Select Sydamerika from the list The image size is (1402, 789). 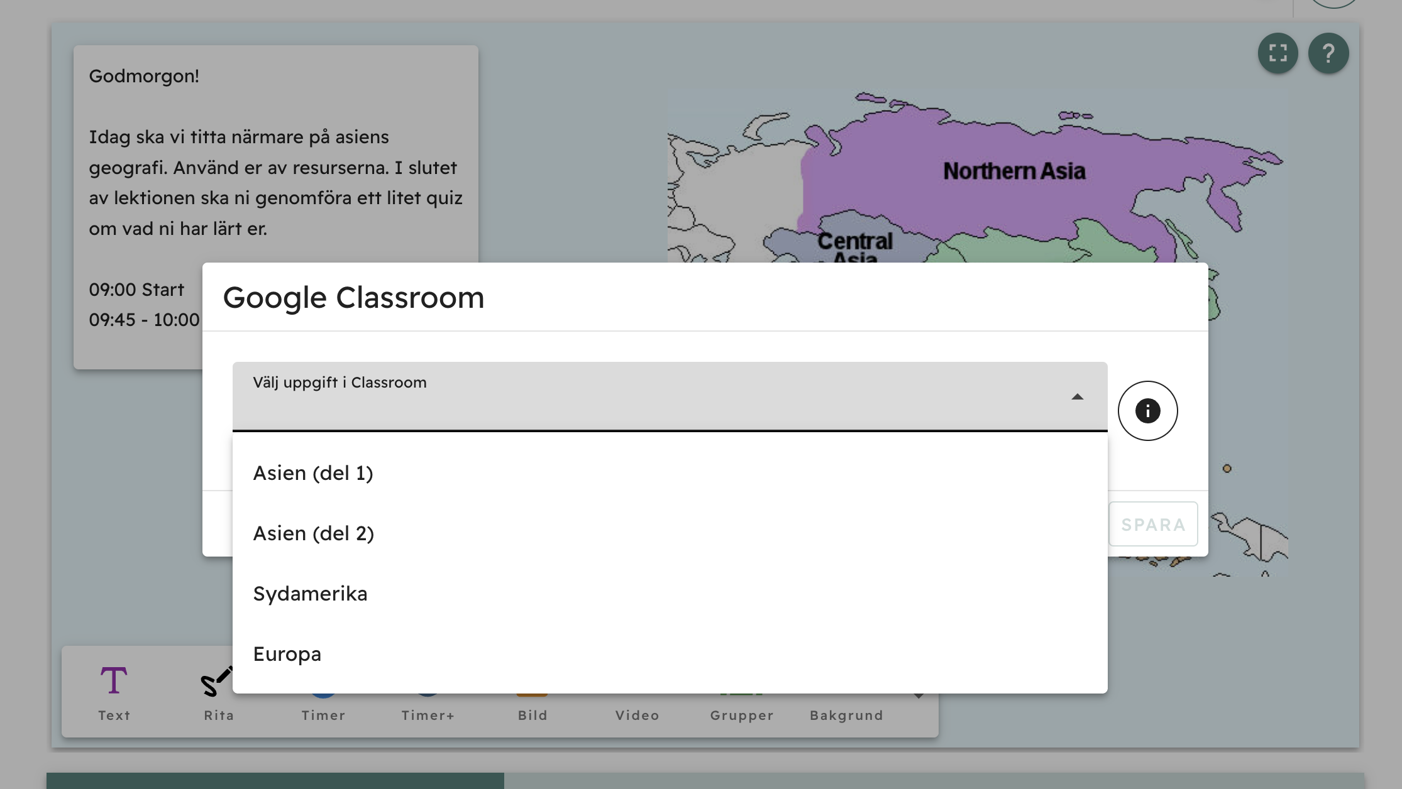click(x=310, y=594)
